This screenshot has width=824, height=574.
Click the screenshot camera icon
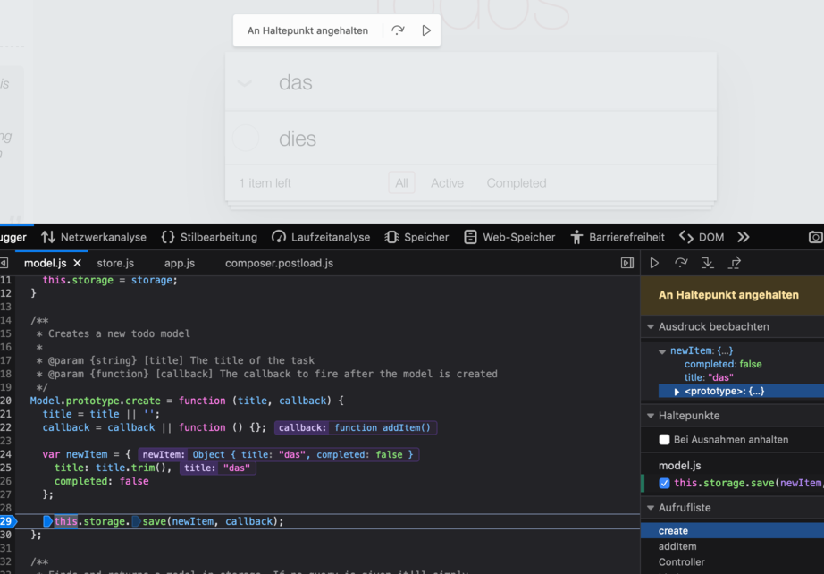pos(816,237)
